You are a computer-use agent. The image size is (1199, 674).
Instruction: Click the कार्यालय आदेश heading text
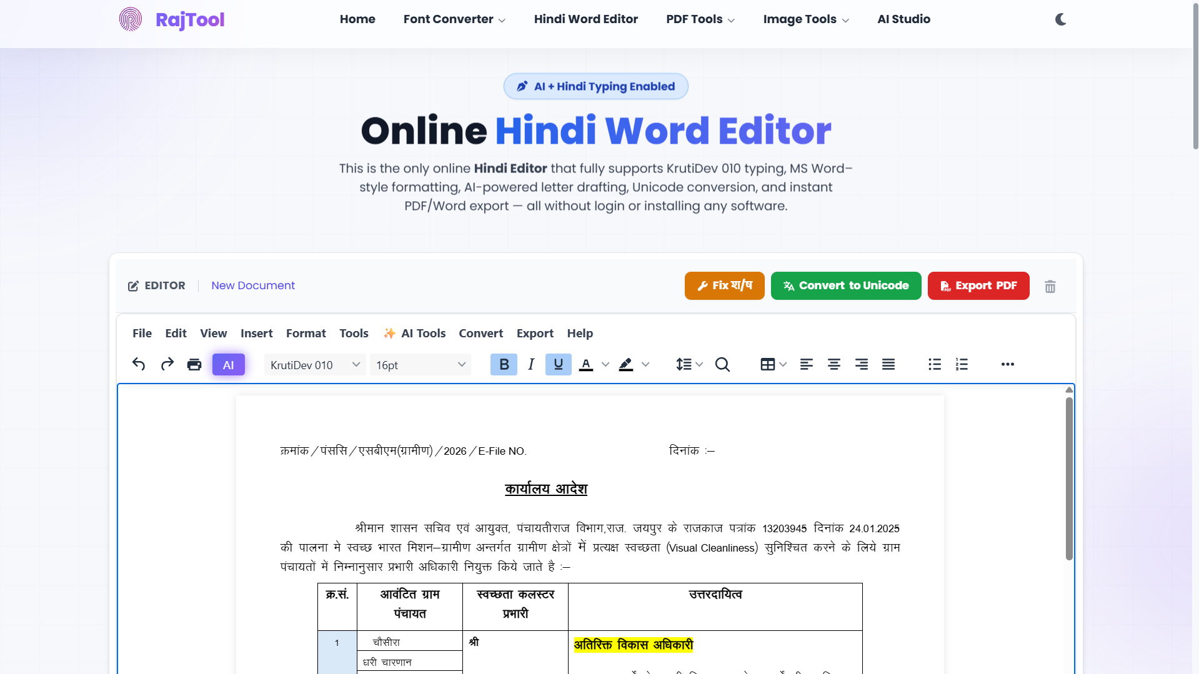click(546, 488)
